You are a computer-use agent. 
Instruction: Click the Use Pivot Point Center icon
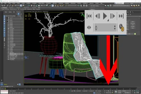point(47,6)
